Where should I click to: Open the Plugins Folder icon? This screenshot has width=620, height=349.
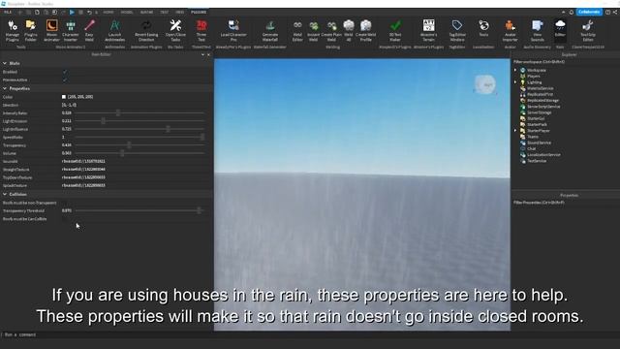tap(30, 30)
